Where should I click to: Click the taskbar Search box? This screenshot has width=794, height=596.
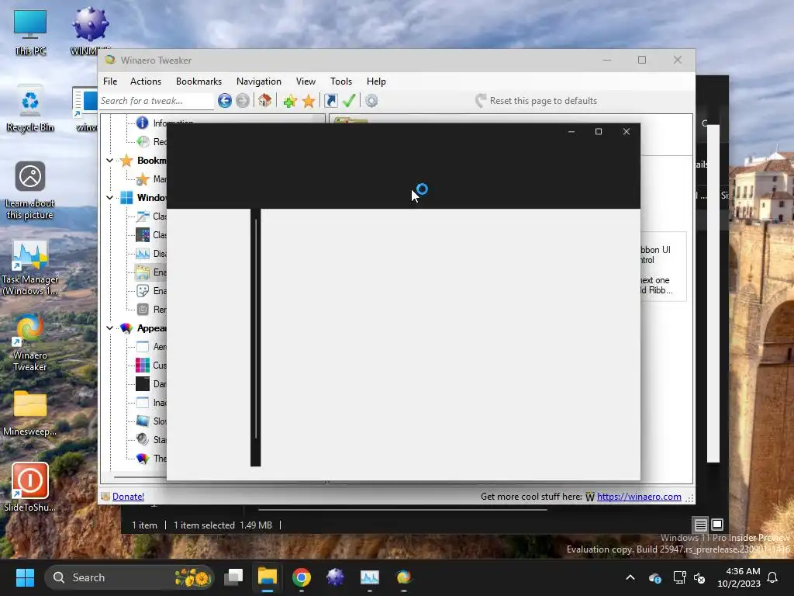click(x=129, y=577)
